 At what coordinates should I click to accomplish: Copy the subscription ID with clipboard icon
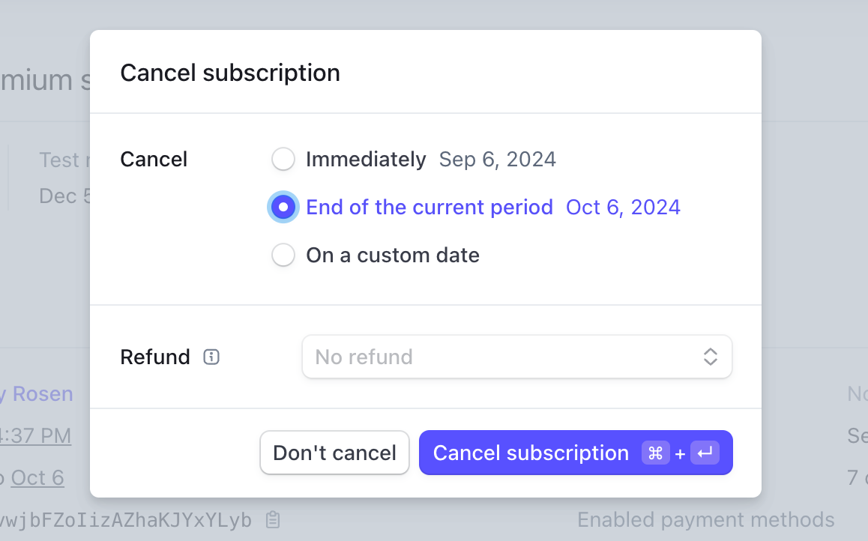pyautogui.click(x=274, y=519)
